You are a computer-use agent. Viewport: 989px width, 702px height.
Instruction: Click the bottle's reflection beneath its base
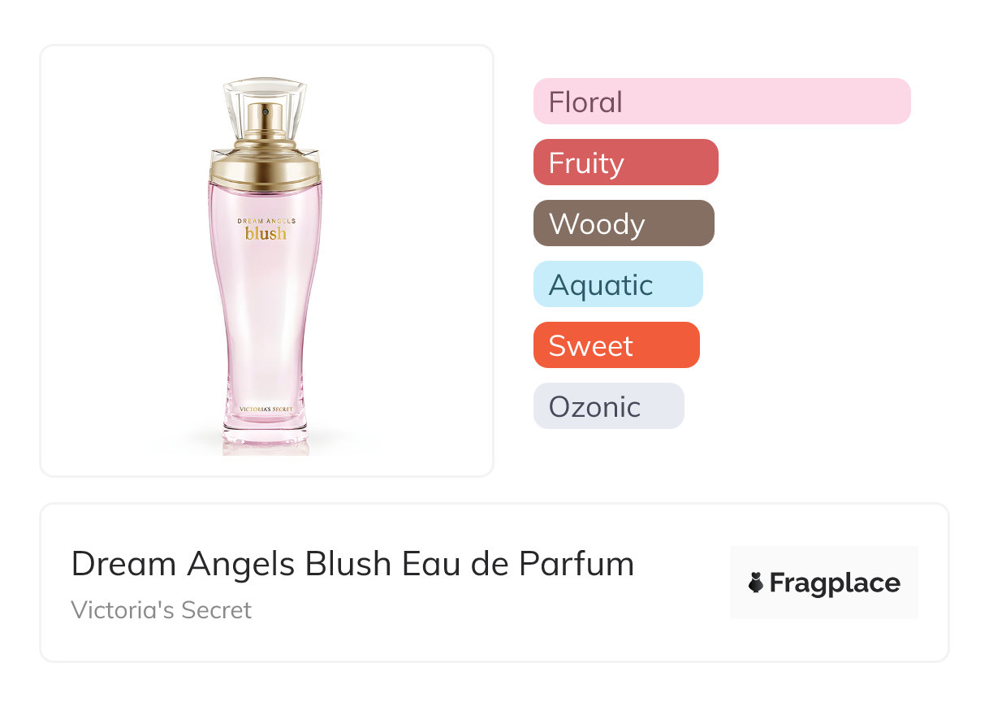(266, 448)
